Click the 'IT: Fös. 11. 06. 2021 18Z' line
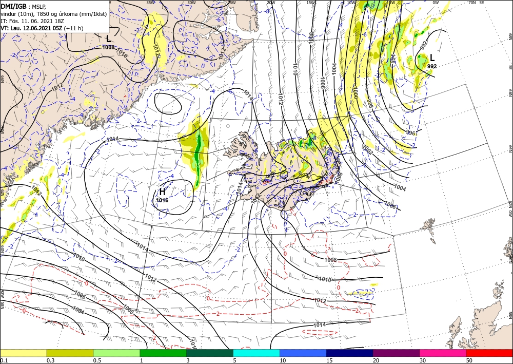This screenshot has width=513, height=364. [x=32, y=21]
